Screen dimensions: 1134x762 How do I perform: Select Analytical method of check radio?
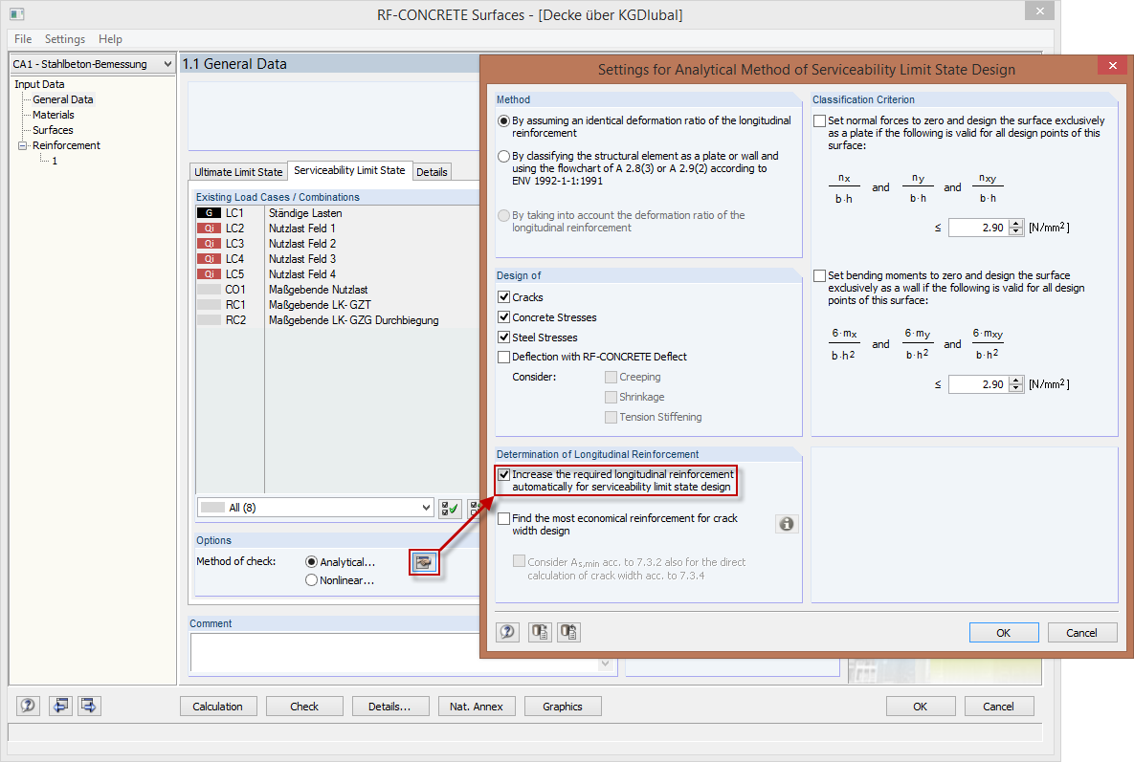(312, 562)
